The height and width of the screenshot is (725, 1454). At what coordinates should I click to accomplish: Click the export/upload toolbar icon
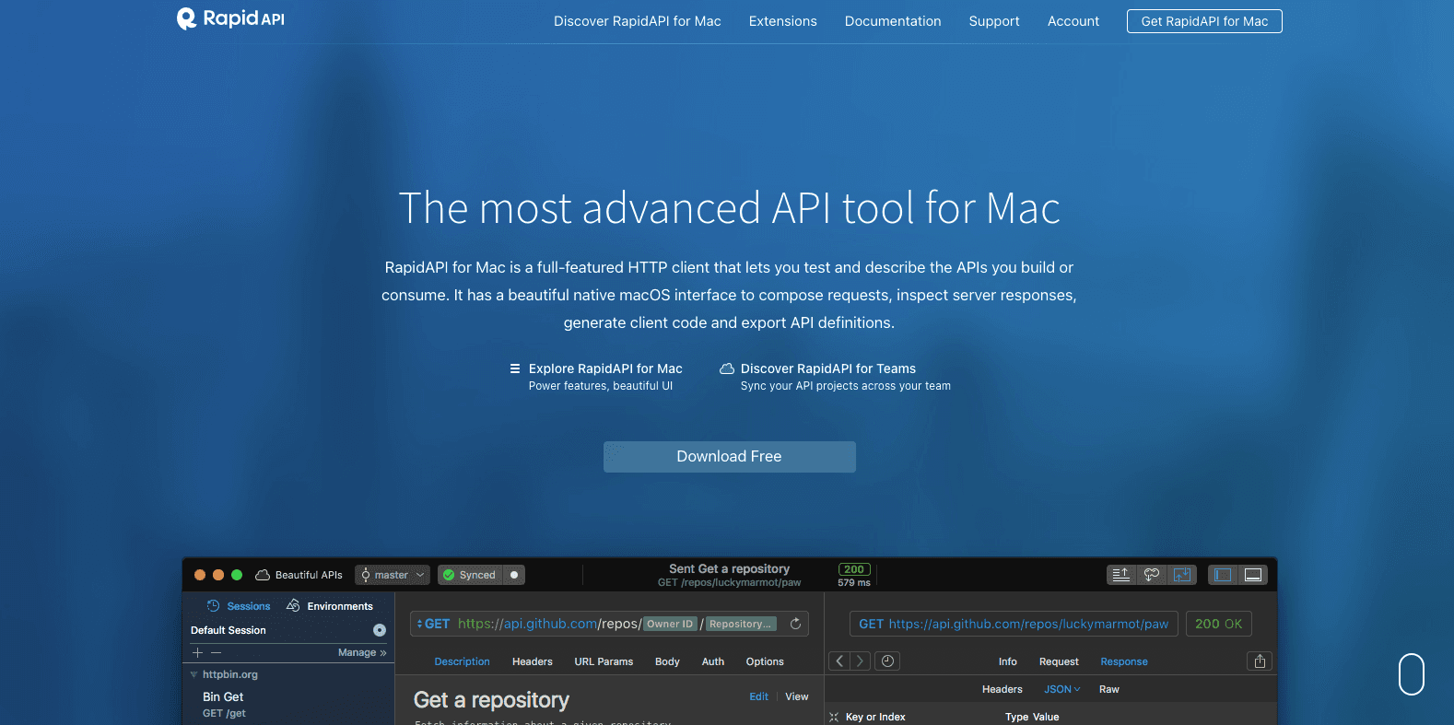1121,575
